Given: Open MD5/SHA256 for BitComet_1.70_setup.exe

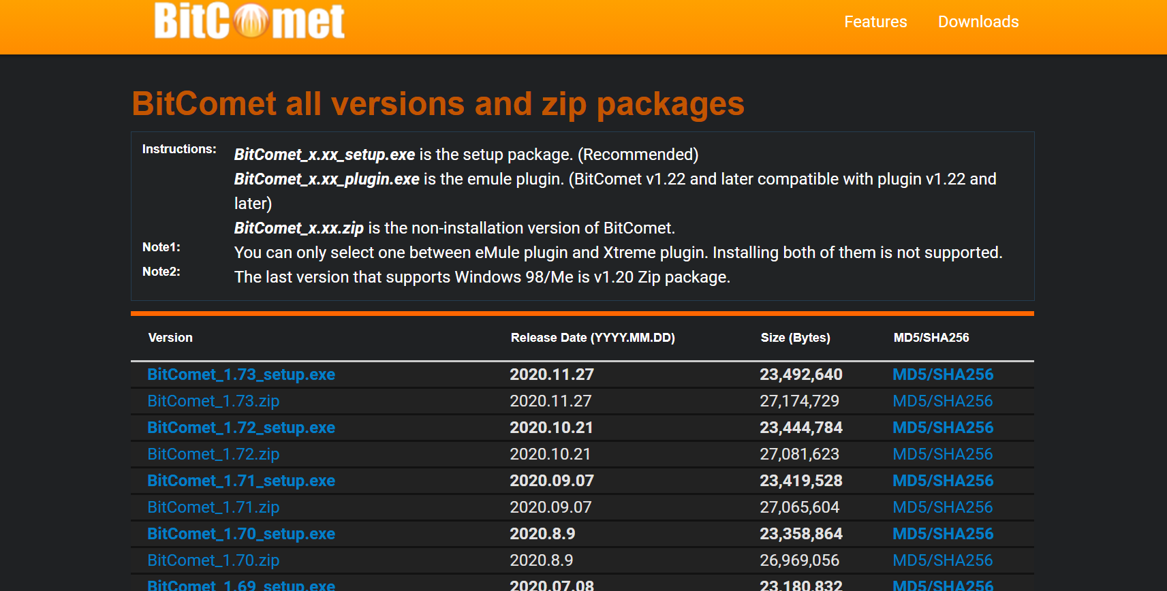Looking at the screenshot, I should [x=943, y=534].
